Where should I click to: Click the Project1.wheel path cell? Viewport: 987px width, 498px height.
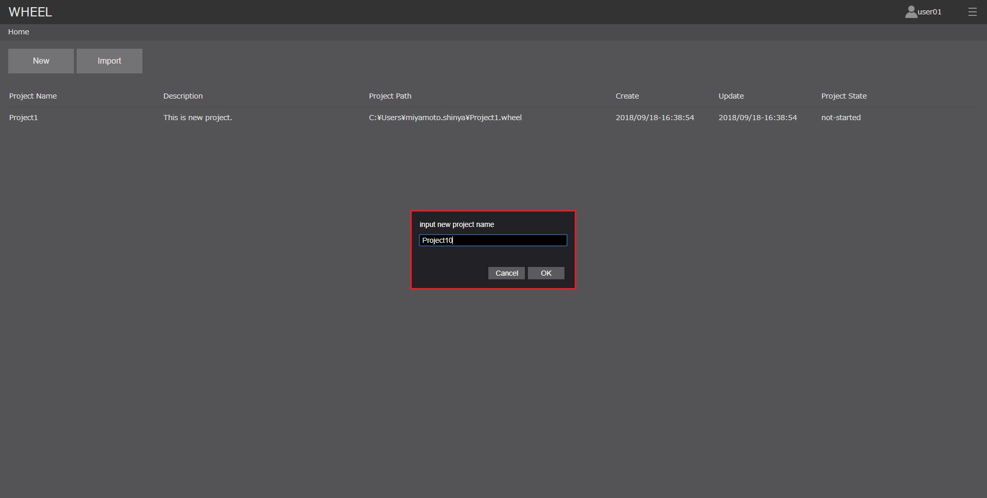445,118
